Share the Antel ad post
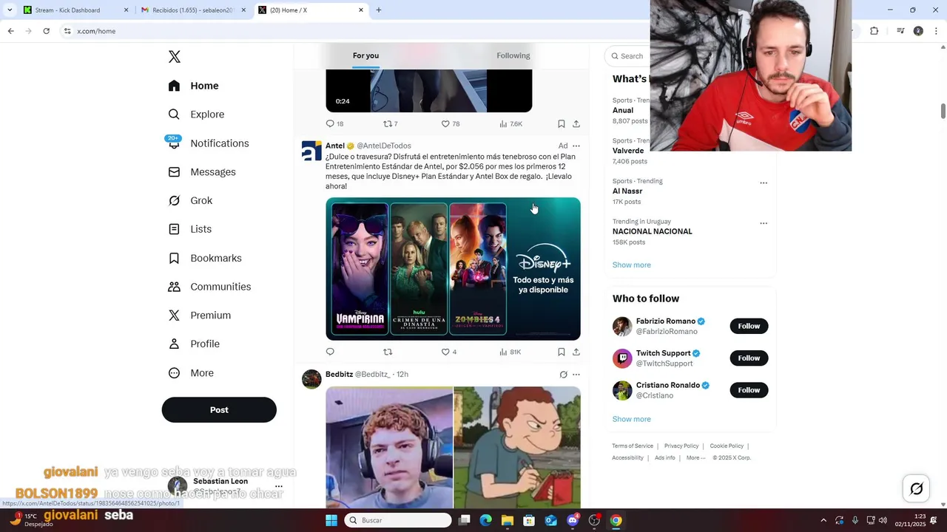Screen dimensions: 947x532 [576, 352]
